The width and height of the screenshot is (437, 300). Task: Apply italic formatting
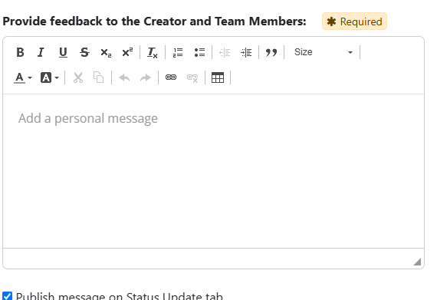[x=41, y=52]
